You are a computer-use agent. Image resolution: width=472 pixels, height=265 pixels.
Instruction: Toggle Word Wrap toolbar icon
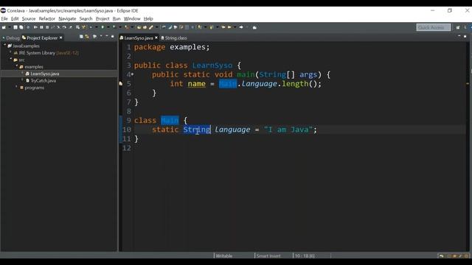click(x=181, y=27)
